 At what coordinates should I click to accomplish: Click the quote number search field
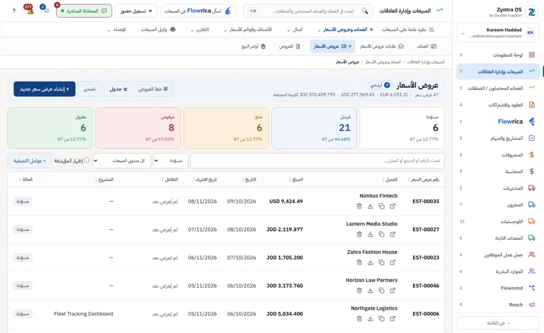[x=317, y=161]
